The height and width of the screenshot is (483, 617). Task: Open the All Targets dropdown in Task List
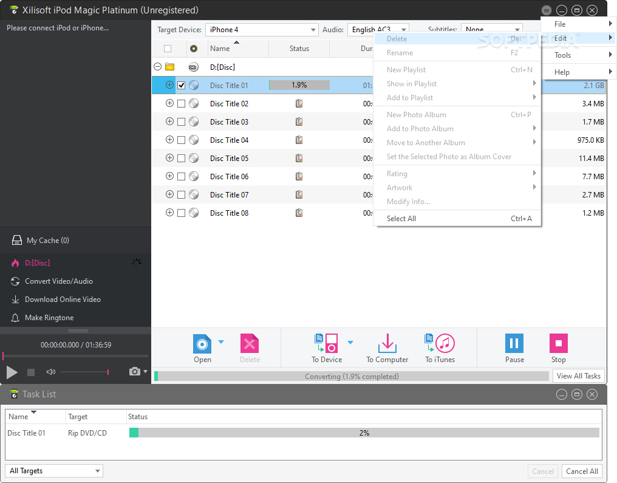click(x=54, y=471)
